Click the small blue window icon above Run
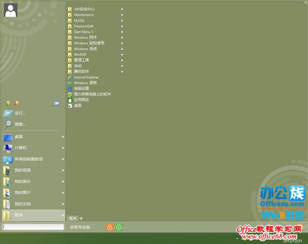Viewport: 308px width, 244px height. pyautogui.click(x=56, y=103)
